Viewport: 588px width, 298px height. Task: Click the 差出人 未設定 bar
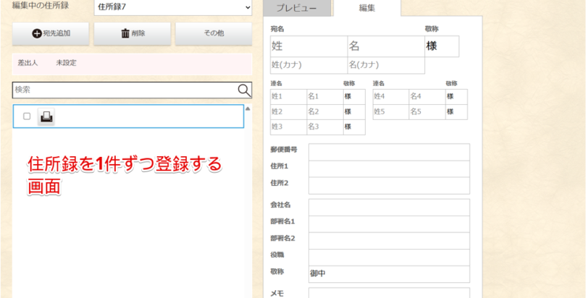tap(132, 64)
